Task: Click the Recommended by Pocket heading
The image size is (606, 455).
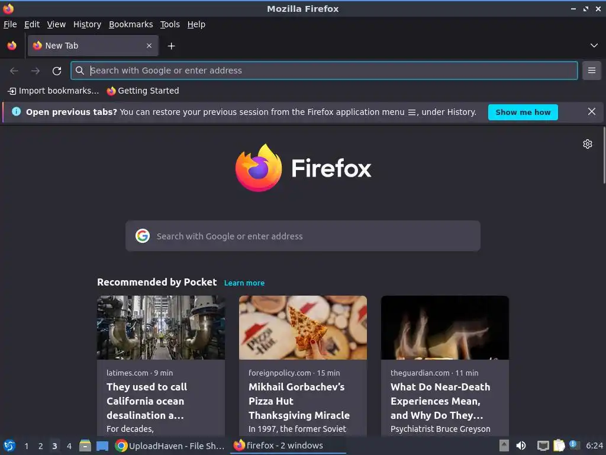Action: tap(157, 282)
